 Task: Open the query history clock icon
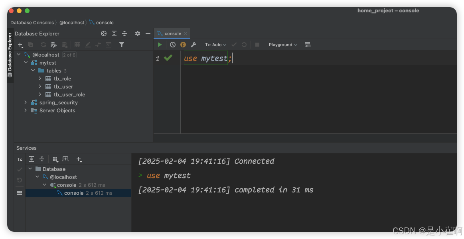point(172,45)
